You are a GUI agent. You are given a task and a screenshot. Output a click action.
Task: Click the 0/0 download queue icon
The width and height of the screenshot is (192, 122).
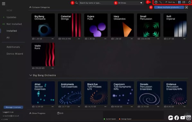(58, 113)
